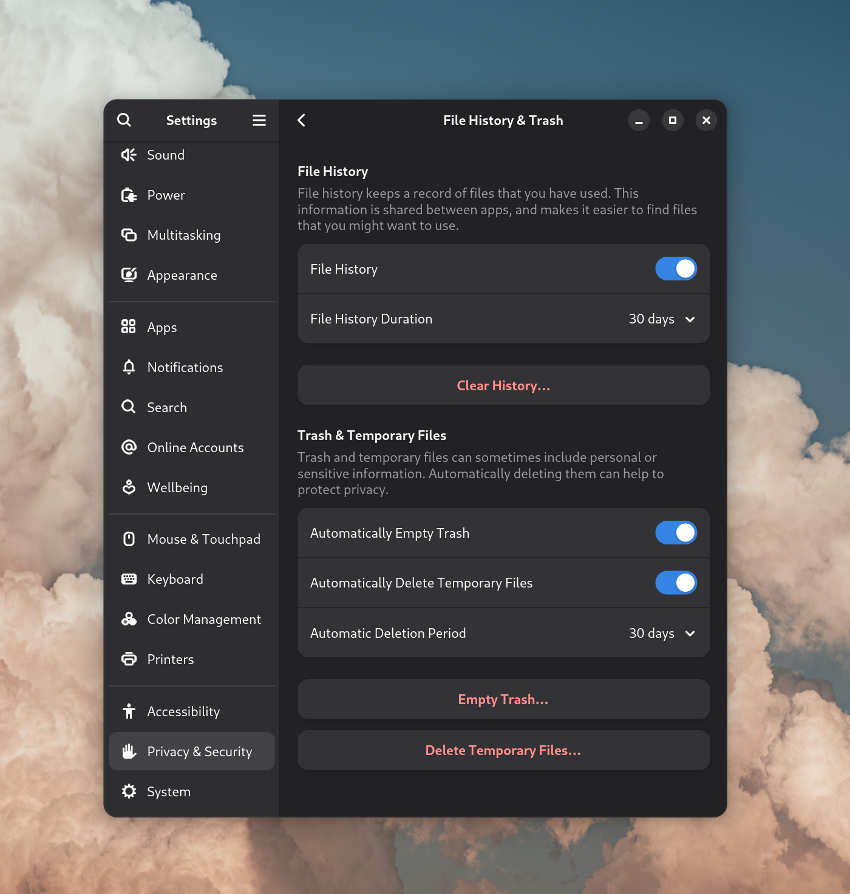Go to Notifications settings
850x894 pixels.
[x=192, y=367]
